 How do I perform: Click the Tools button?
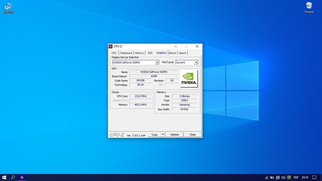(x=155, y=135)
